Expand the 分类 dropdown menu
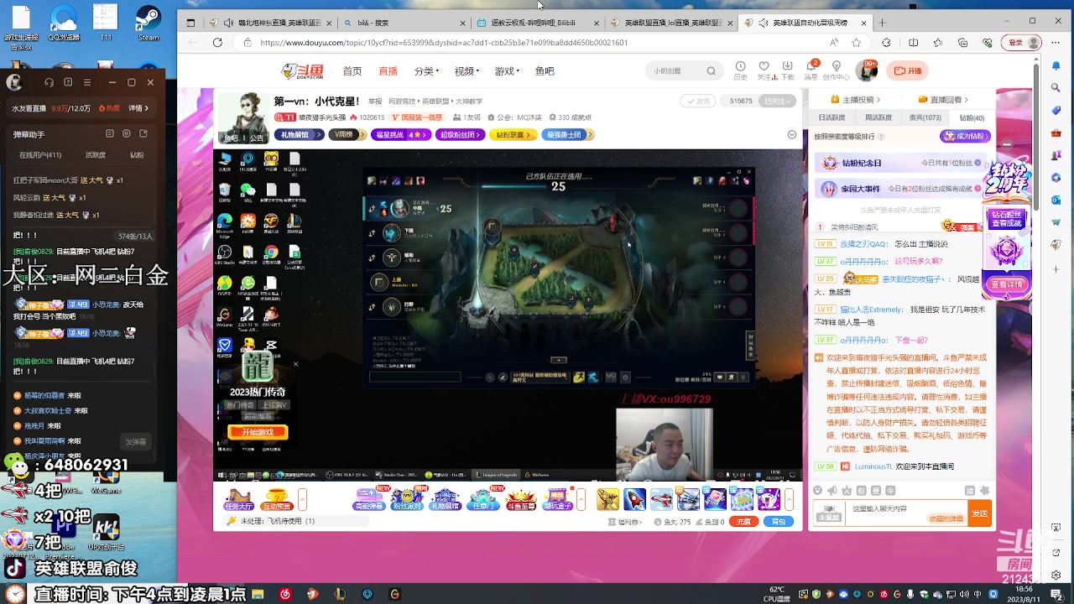Viewport: 1074px width, 604px height. (x=426, y=71)
